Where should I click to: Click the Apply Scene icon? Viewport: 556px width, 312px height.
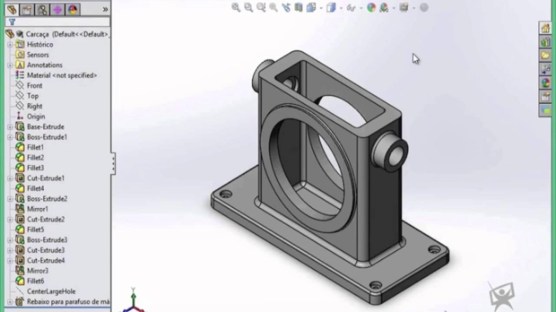(384, 7)
